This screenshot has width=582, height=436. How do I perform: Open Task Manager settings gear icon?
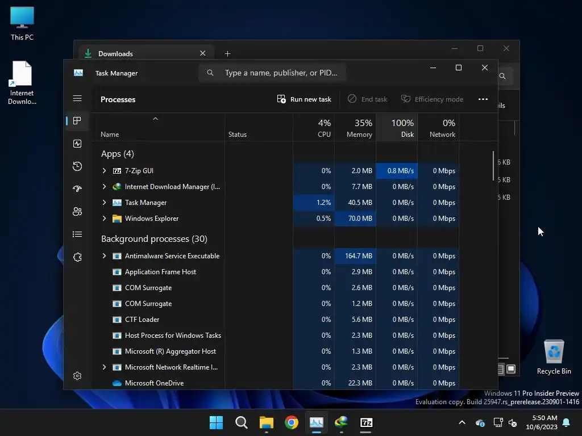tap(77, 376)
